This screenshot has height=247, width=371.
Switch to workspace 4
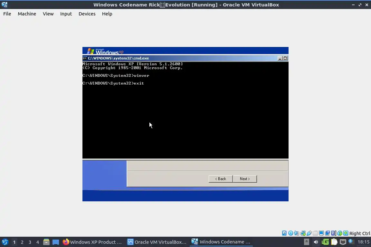38,242
